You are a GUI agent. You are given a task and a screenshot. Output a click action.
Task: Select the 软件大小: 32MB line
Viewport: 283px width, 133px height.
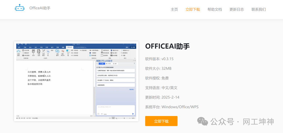click(158, 68)
